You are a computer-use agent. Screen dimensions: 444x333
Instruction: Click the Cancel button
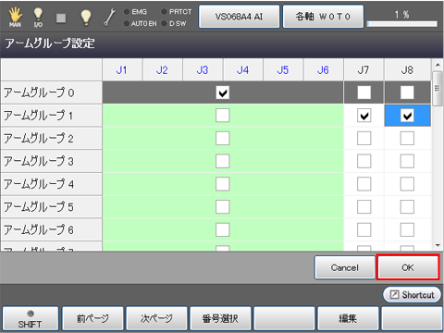coord(345,267)
